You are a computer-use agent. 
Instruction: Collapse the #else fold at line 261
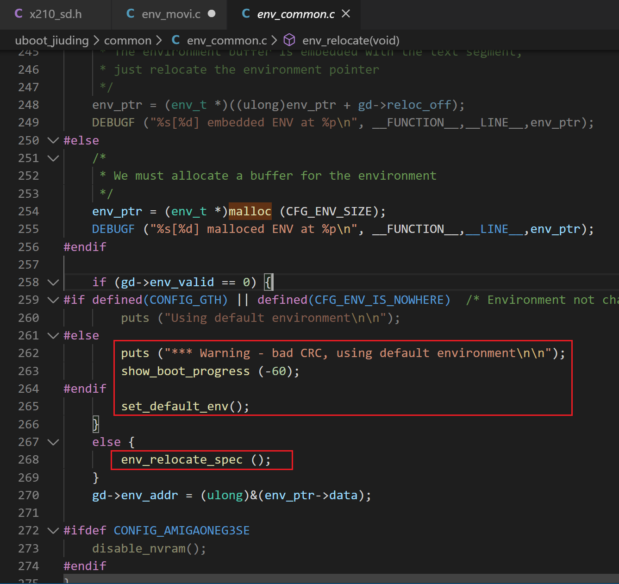[x=53, y=336]
